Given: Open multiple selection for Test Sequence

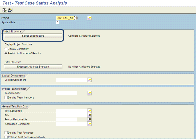Looking at the screenshot, I should pyautogui.click(x=90, y=111).
